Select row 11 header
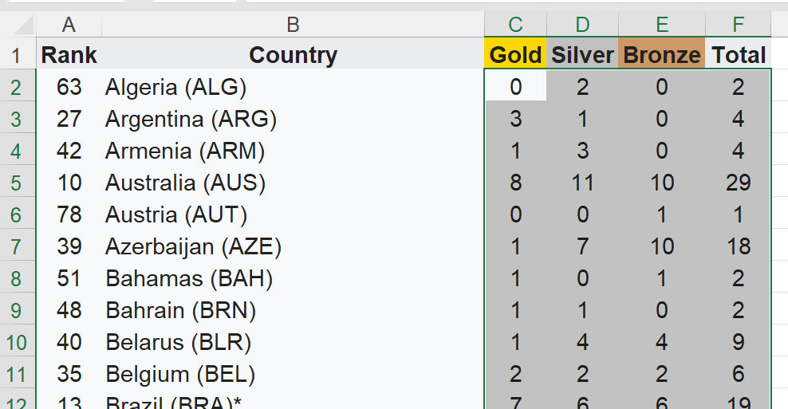The width and height of the screenshot is (788, 409). coord(18,375)
